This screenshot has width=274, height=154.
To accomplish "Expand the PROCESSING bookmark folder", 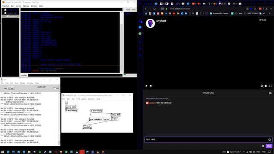I will point(251,13).
